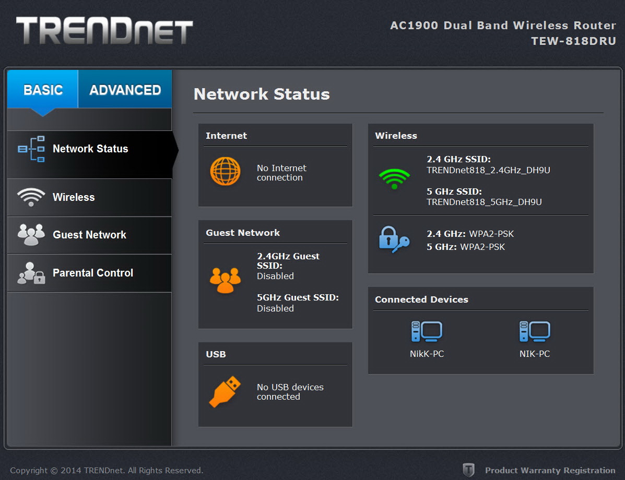This screenshot has height=480, width=625.
Task: Select the NikK-PC computer icon
Action: pos(427,331)
